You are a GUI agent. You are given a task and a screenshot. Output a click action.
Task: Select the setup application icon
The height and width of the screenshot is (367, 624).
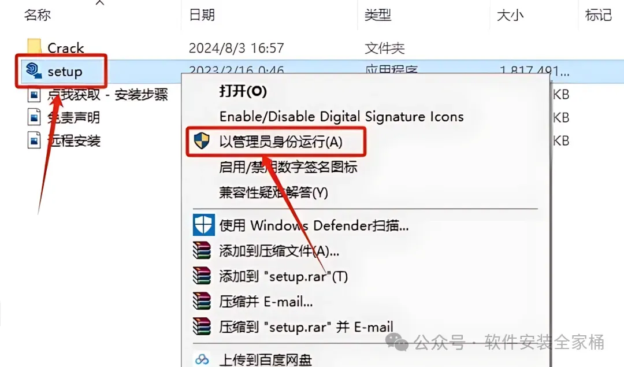[34, 71]
